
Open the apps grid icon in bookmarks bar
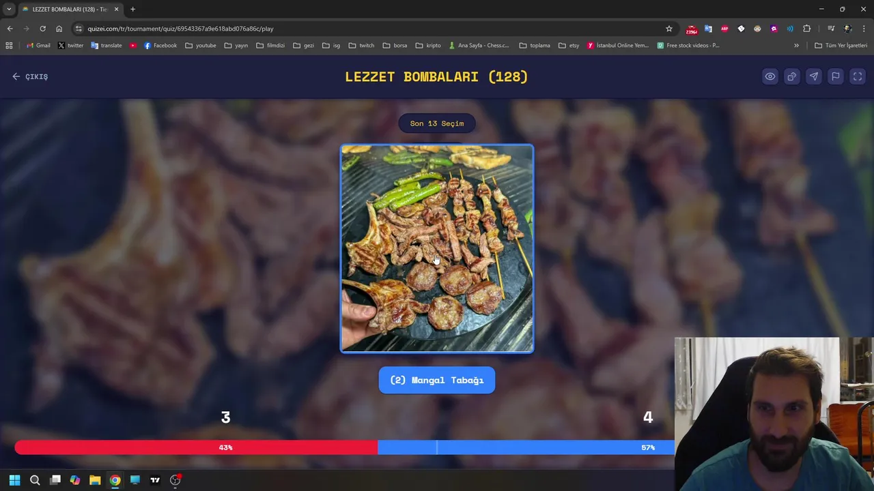9,46
